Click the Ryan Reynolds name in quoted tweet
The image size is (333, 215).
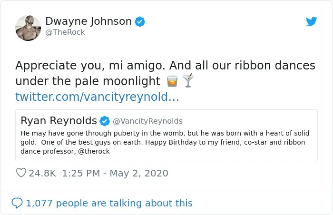point(59,120)
